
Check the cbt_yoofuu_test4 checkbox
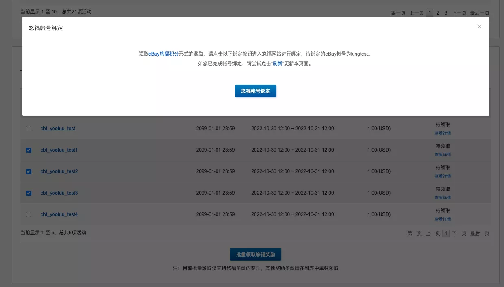(28, 214)
